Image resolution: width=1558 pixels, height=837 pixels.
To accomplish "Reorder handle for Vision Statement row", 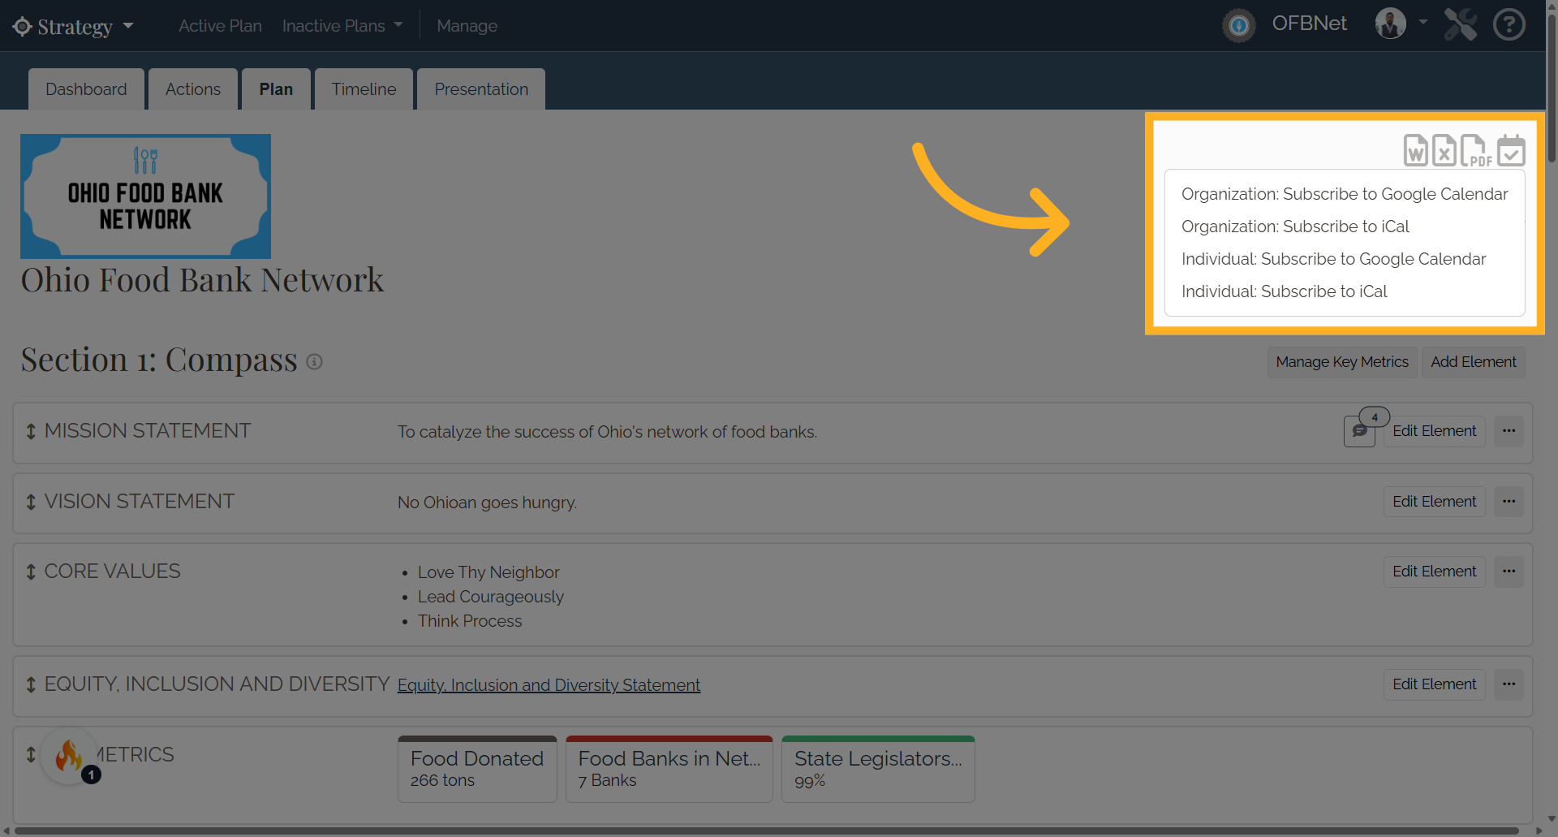I will (x=31, y=502).
